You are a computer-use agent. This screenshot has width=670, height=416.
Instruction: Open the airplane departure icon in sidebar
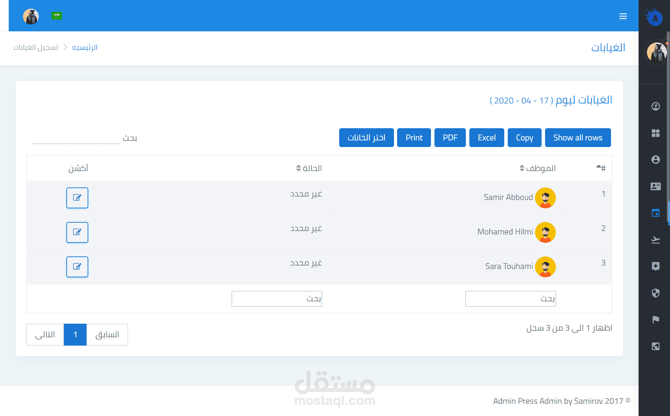click(x=655, y=240)
